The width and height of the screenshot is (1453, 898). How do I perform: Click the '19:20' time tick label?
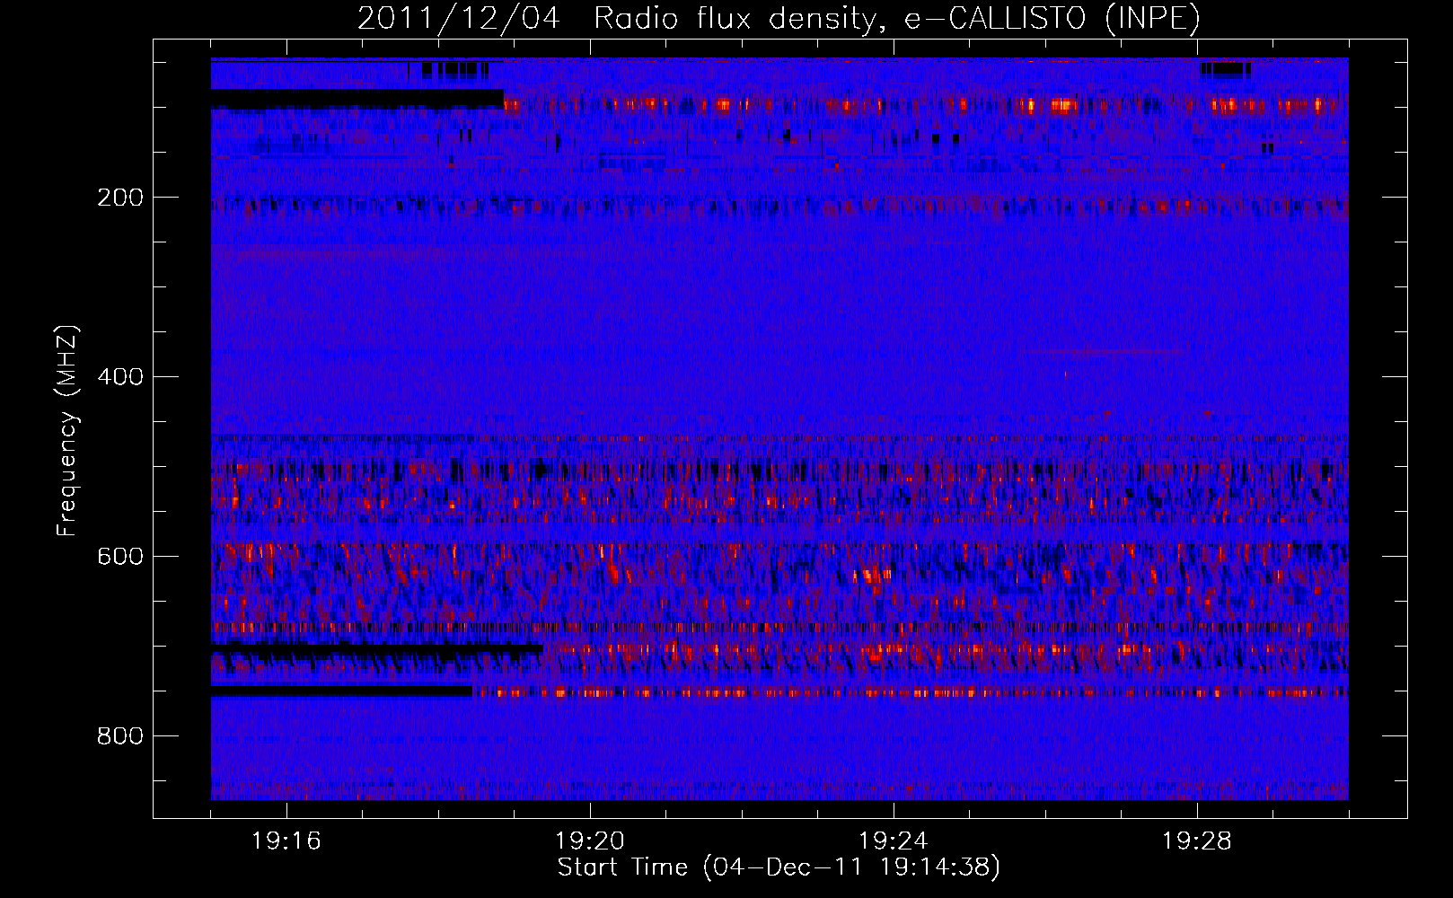[x=590, y=841]
